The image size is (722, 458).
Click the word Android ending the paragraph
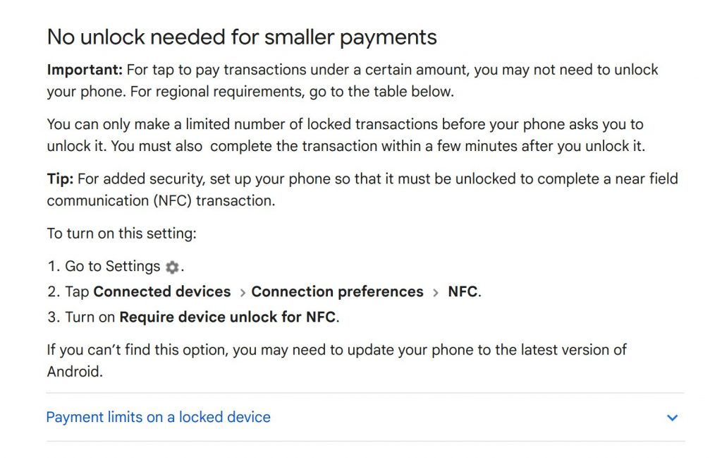[x=73, y=371]
